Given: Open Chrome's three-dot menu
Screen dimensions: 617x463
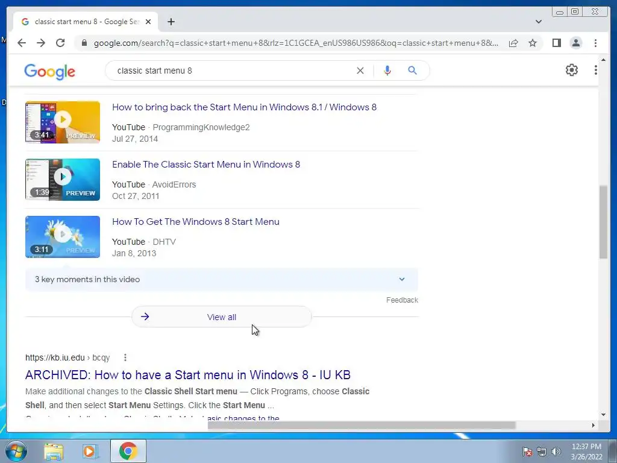Looking at the screenshot, I should [595, 43].
